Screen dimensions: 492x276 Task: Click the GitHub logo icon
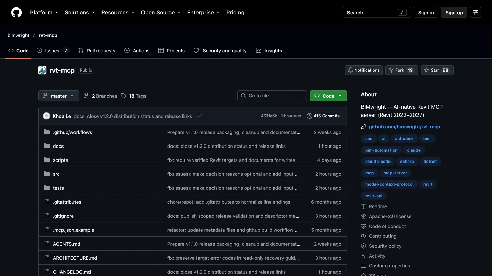16,13
